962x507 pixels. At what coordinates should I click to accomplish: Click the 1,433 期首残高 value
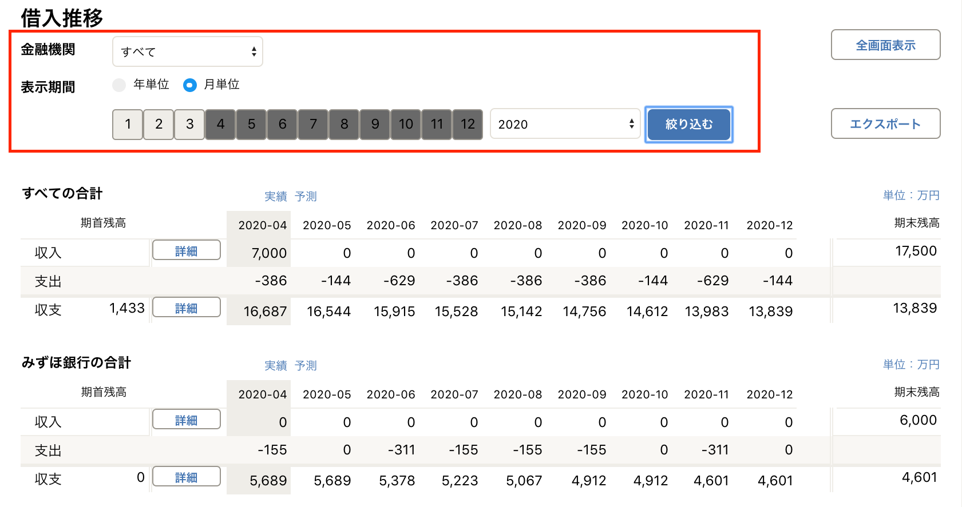point(127,308)
